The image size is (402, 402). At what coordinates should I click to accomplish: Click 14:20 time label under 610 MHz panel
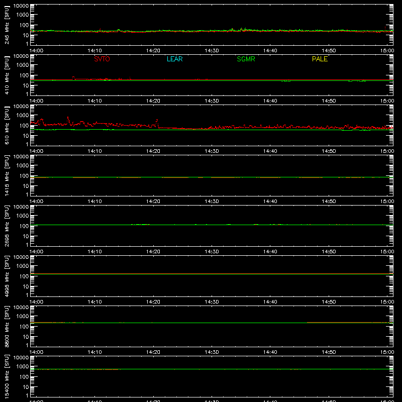click(x=153, y=151)
